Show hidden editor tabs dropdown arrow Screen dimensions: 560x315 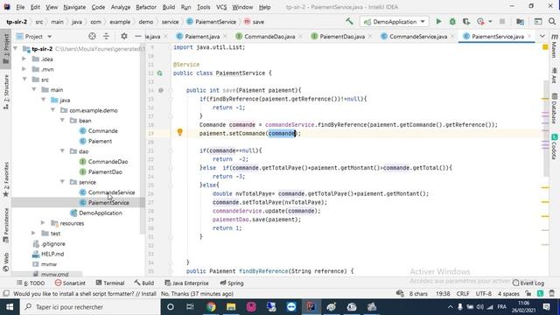click(x=542, y=36)
